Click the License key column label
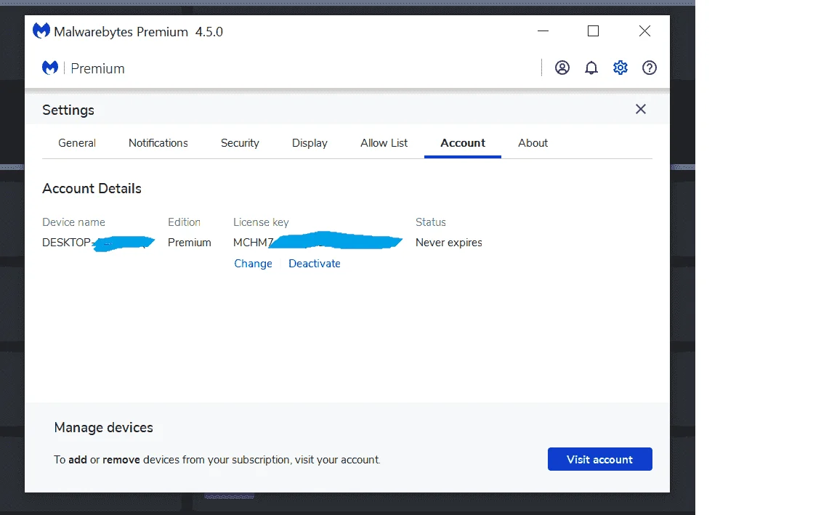Viewport: 837px width, 515px height. (261, 222)
